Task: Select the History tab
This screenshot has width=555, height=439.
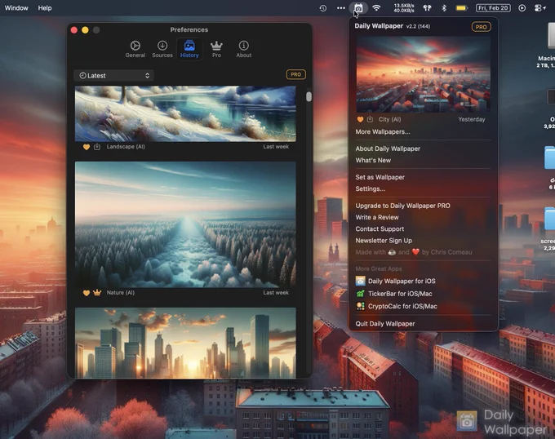Action: (x=189, y=49)
